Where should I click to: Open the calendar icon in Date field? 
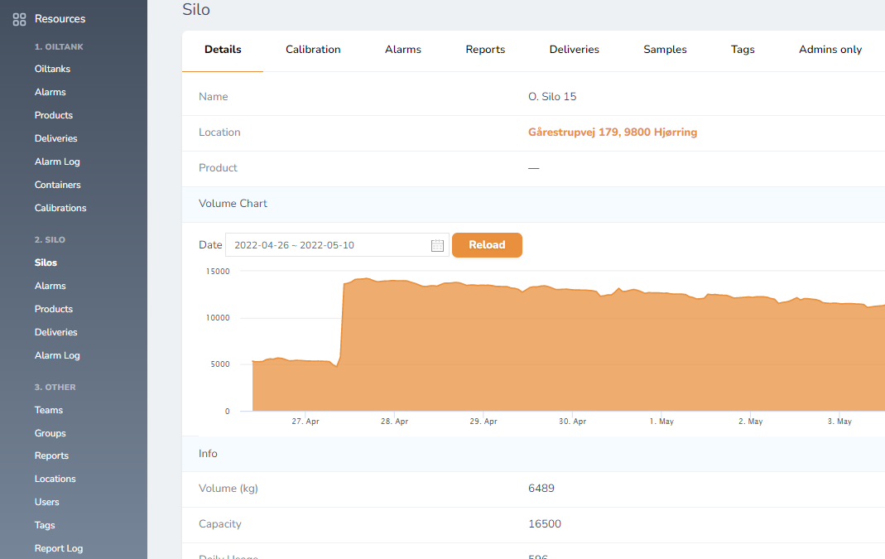pos(437,246)
